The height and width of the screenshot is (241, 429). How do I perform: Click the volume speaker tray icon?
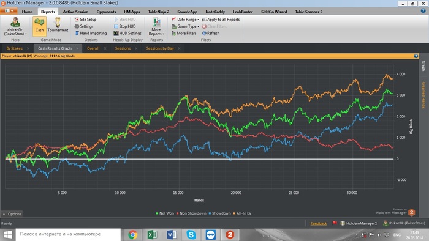[379, 235]
